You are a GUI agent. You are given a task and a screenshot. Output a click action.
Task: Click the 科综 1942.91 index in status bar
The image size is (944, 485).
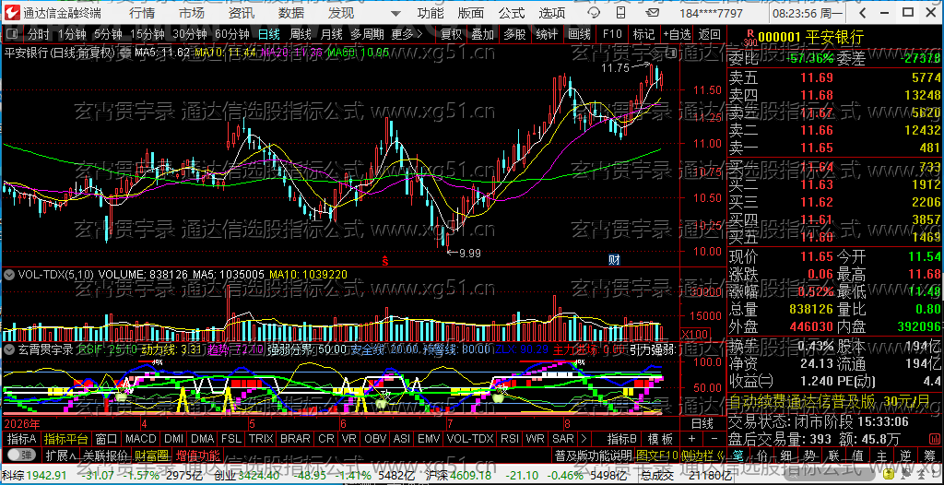(34, 476)
